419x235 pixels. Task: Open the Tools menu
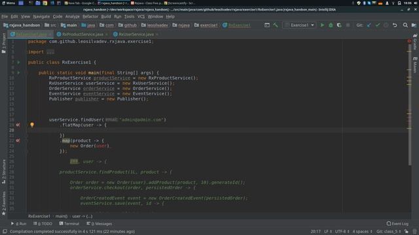pyautogui.click(x=130, y=16)
